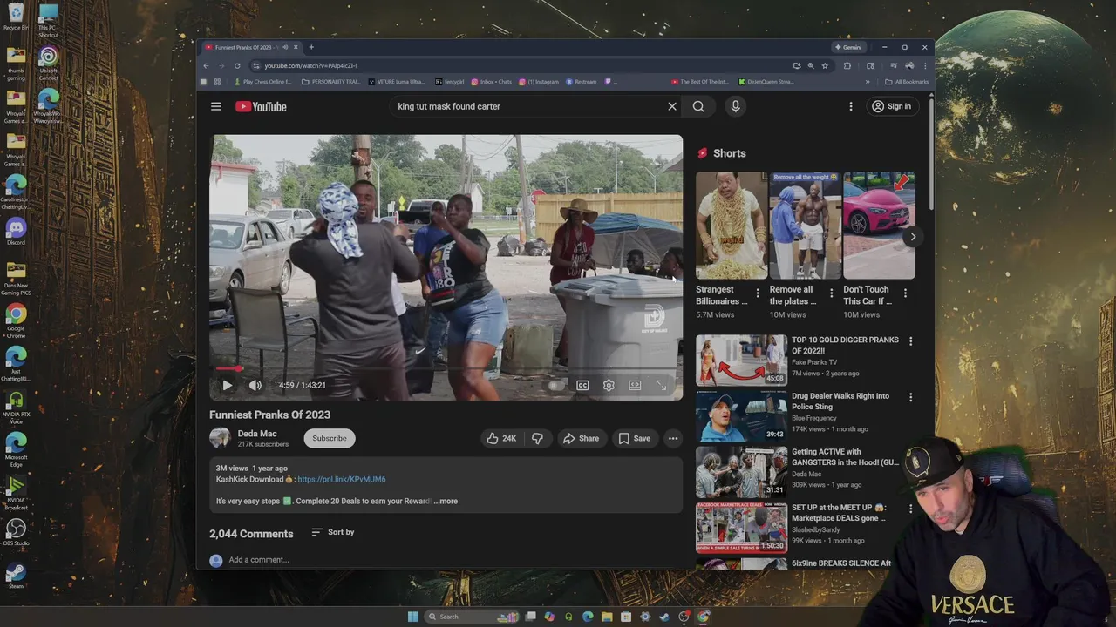This screenshot has width=1116, height=627.
Task: Open Windows Start menu
Action: coord(412,617)
